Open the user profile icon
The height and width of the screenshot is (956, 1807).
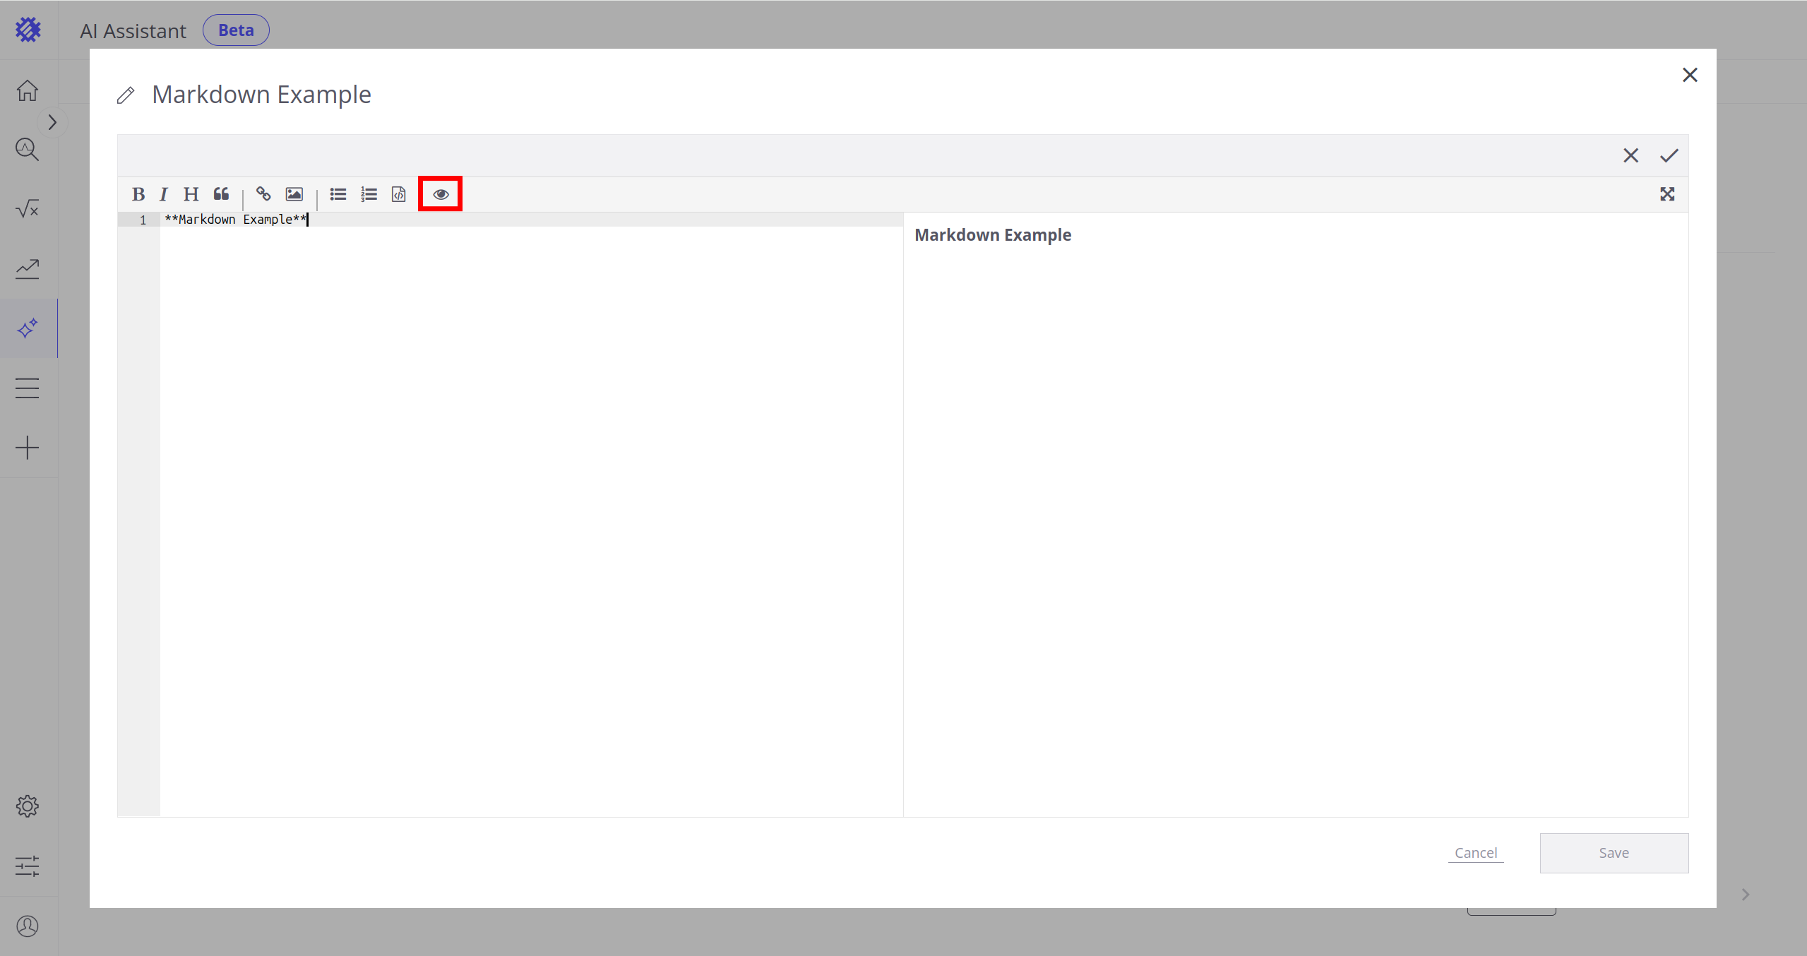coord(28,926)
